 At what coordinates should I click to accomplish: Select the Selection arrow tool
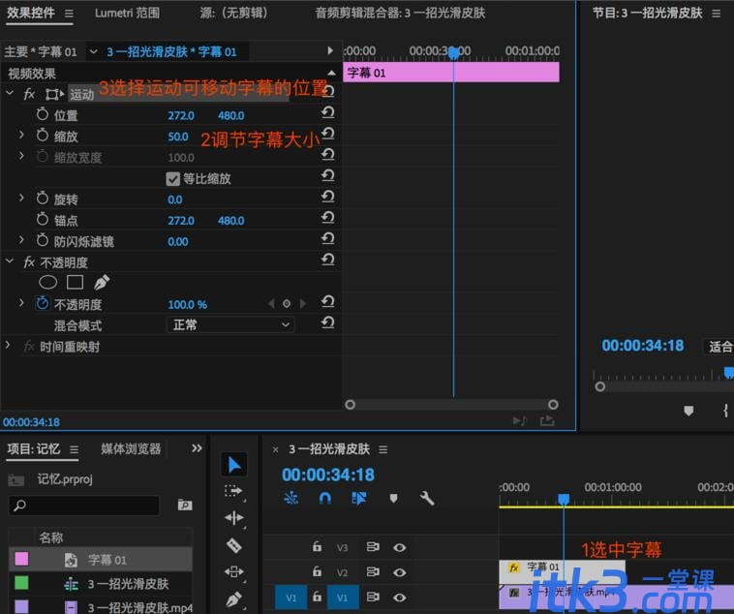234,465
